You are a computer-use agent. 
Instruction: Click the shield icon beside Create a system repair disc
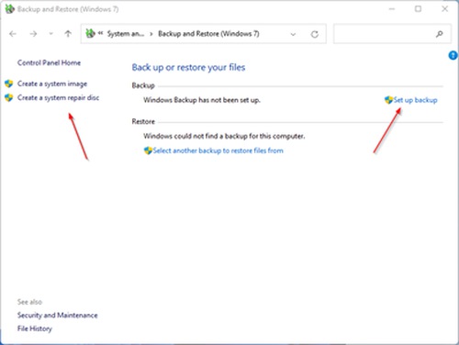[x=9, y=97]
